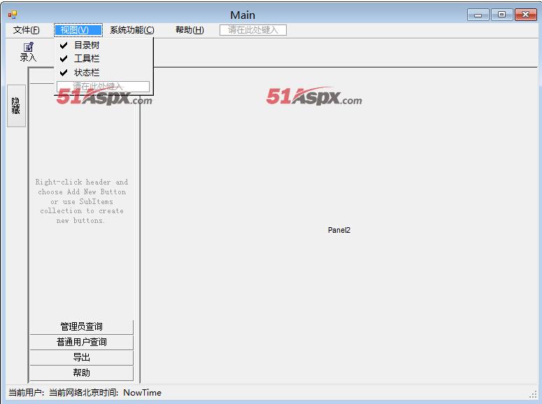Select the Panel2 label
The image size is (542, 404).
pyautogui.click(x=339, y=230)
